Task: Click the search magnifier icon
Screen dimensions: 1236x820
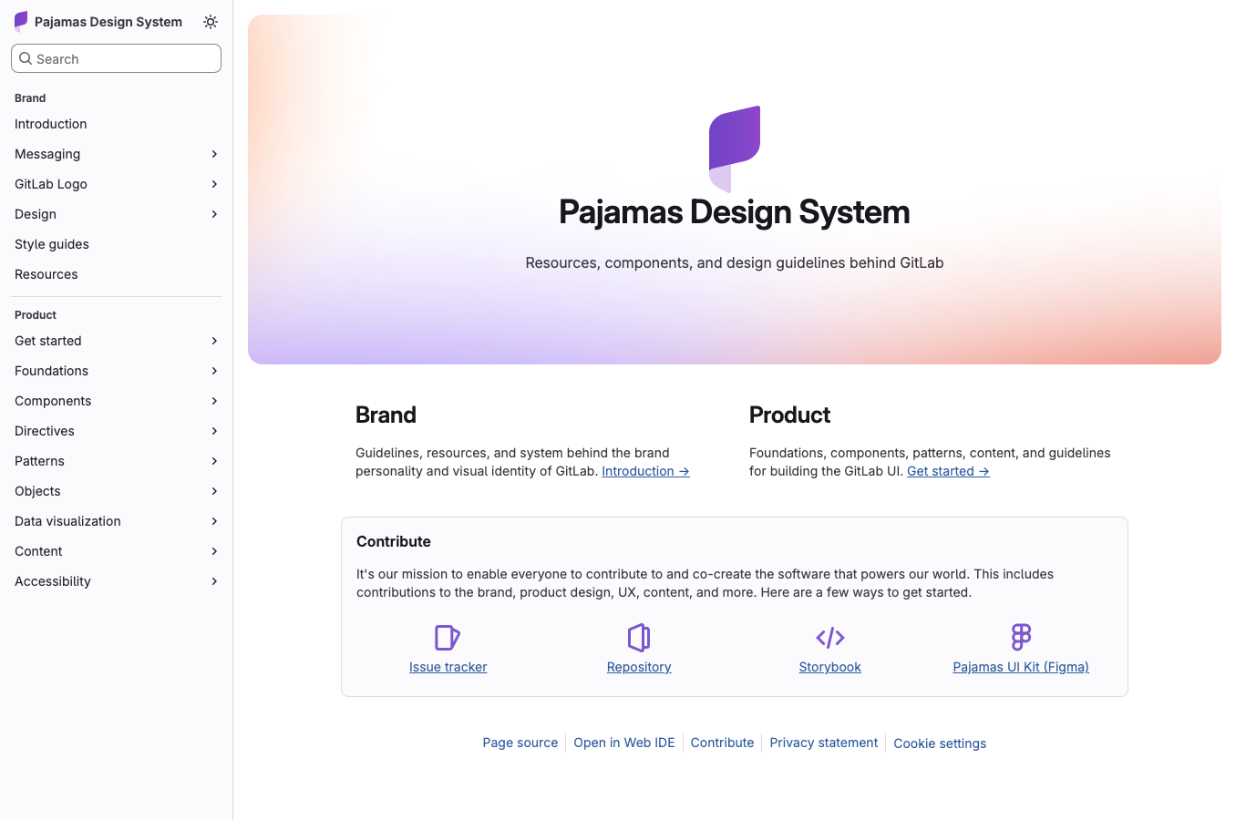Action: 26,58
